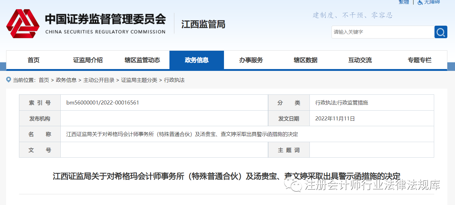
Task: Select the 政务信息 navigation tab
Action: [x=197, y=60]
